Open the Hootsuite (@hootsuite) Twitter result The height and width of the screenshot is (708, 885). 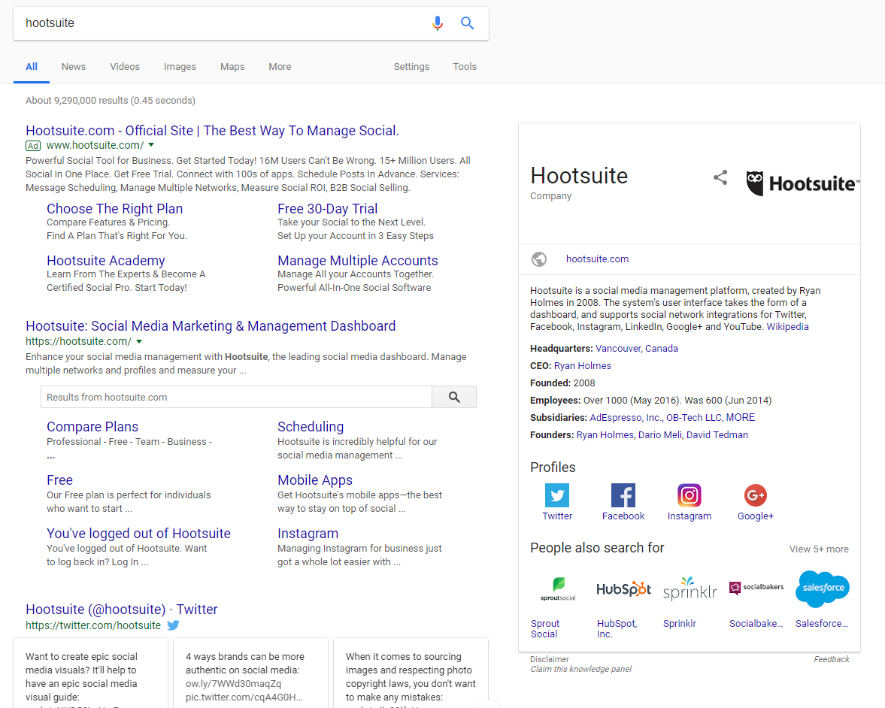(x=121, y=610)
